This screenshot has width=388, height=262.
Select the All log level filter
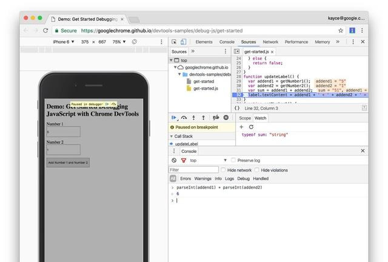pos(173,178)
